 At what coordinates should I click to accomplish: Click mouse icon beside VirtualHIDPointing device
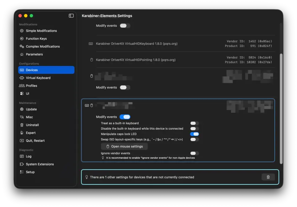tap(92, 60)
